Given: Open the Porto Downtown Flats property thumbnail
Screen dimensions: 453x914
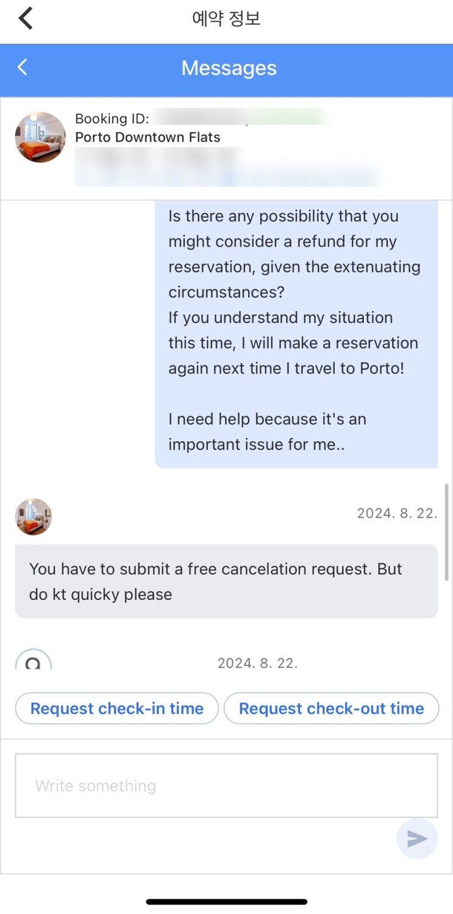Looking at the screenshot, I should pyautogui.click(x=40, y=137).
